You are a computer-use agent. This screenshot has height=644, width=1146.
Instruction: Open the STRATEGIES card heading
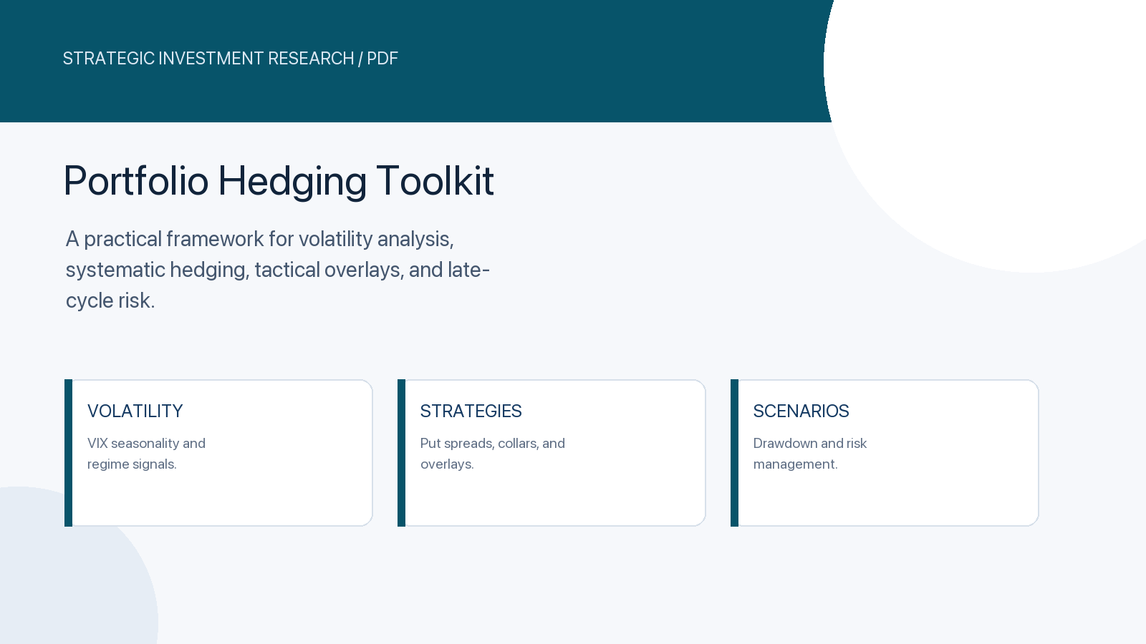pos(471,411)
